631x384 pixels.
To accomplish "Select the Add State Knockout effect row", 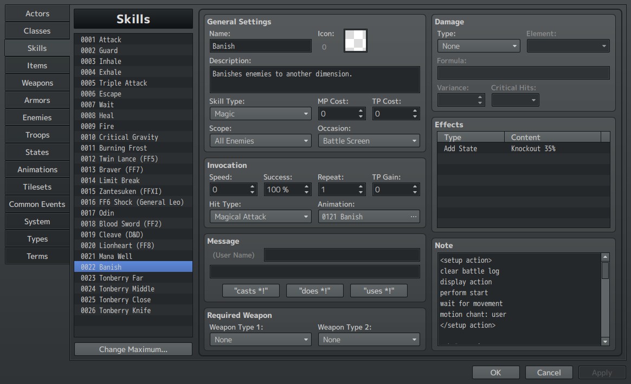I will pos(523,148).
